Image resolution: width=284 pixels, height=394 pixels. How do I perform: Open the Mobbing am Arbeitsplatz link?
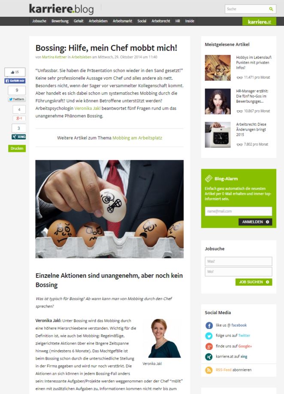coord(137,138)
